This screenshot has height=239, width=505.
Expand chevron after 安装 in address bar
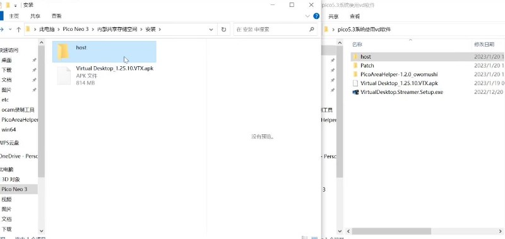160,29
